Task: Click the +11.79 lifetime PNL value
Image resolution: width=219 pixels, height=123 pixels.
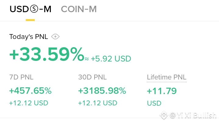Action: click(162, 91)
